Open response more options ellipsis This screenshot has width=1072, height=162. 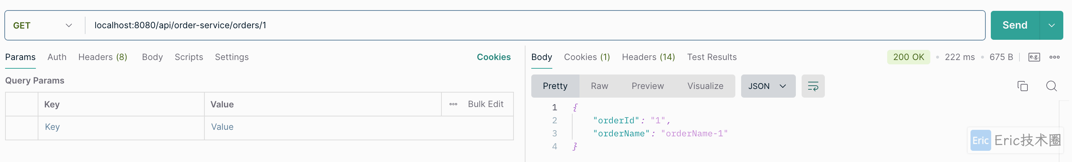(1054, 57)
